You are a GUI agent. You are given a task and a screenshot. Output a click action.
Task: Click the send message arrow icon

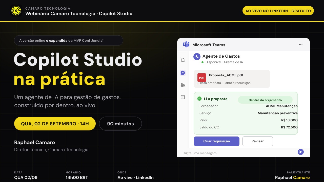(x=301, y=152)
